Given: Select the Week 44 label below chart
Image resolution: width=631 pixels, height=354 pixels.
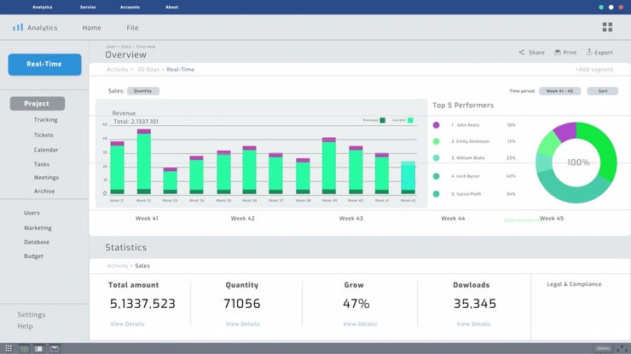Looking at the screenshot, I should point(453,218).
